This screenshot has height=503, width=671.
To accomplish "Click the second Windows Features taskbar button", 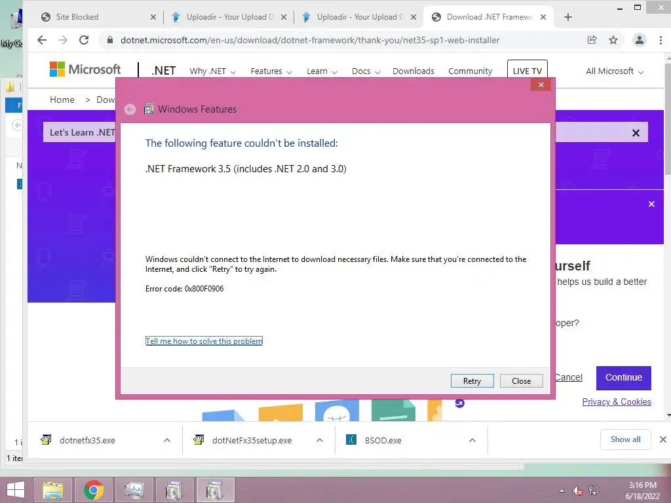I will click(x=215, y=490).
